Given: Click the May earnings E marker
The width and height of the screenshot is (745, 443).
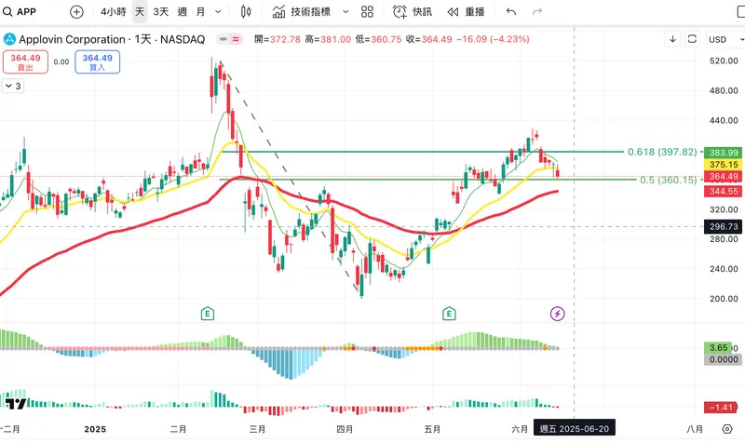Looking at the screenshot, I should click(x=449, y=314).
